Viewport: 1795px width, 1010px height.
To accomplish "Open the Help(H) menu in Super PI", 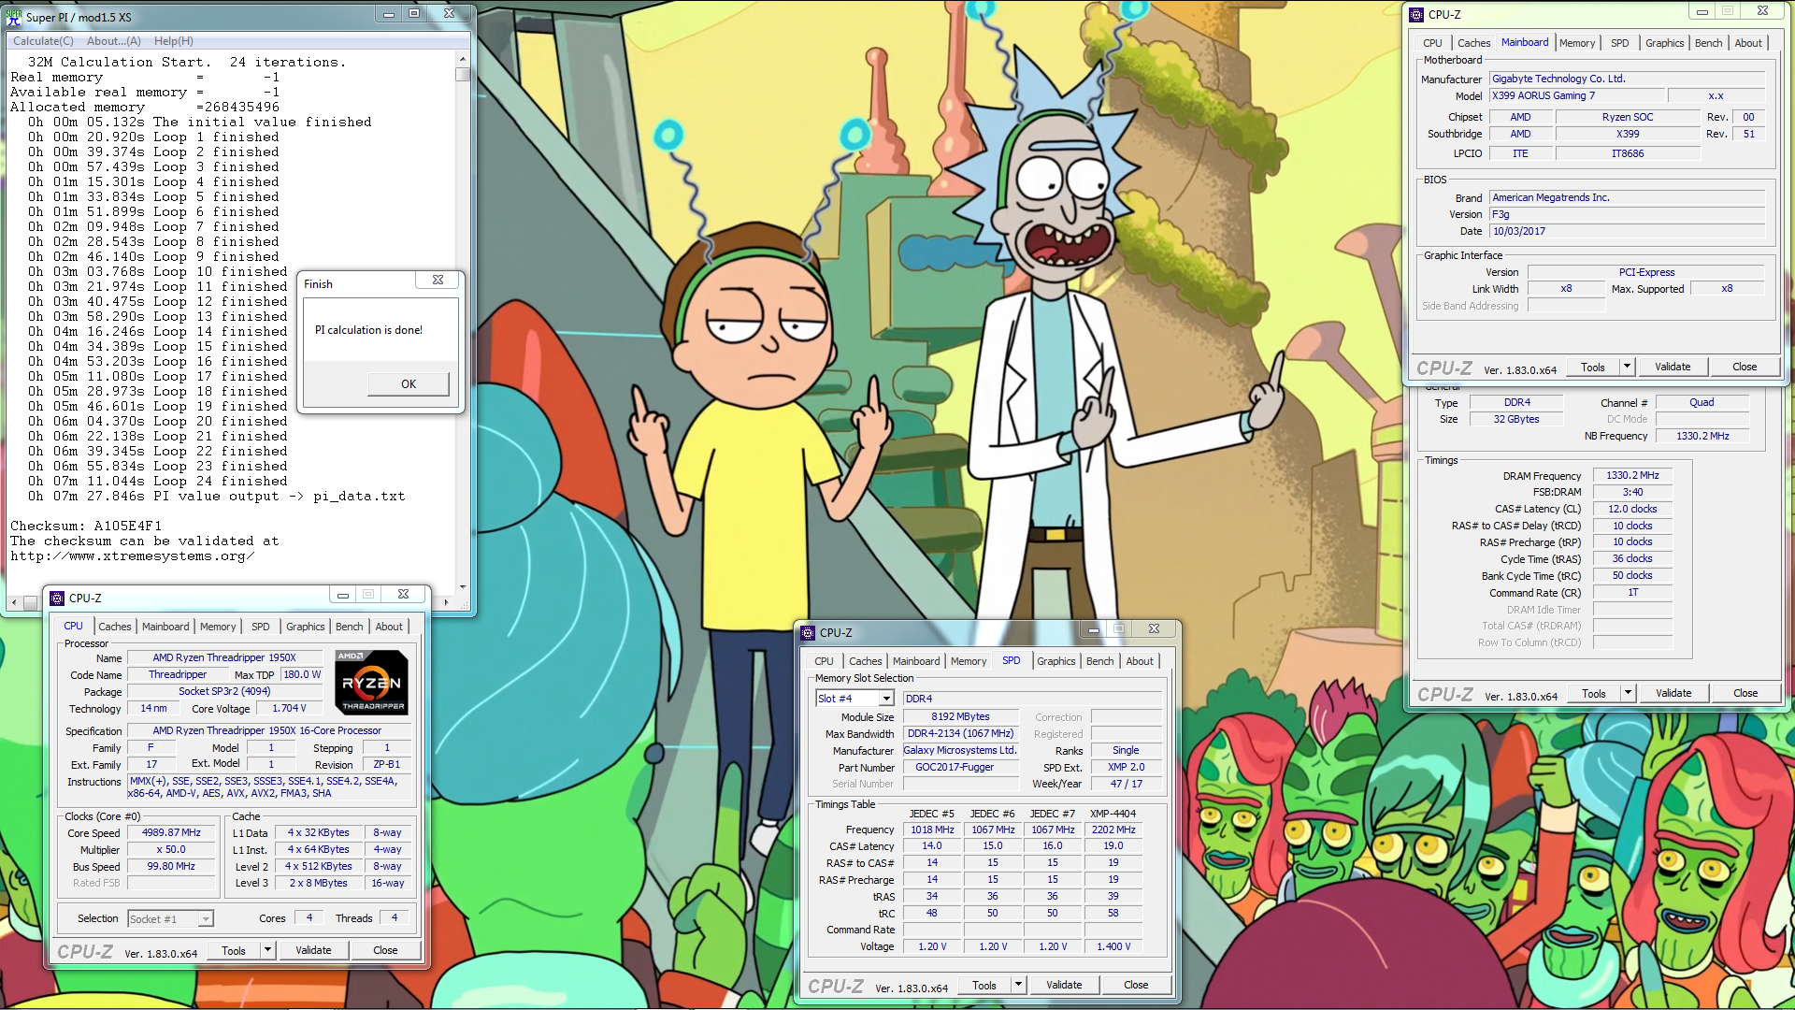I will pyautogui.click(x=174, y=41).
